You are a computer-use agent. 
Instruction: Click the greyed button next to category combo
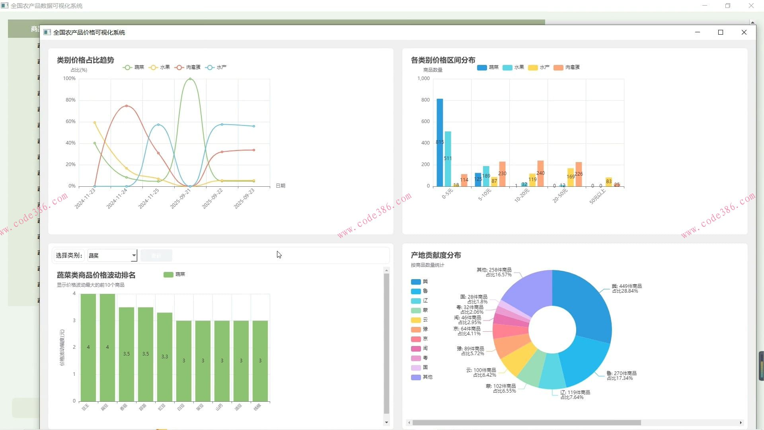[x=156, y=255]
